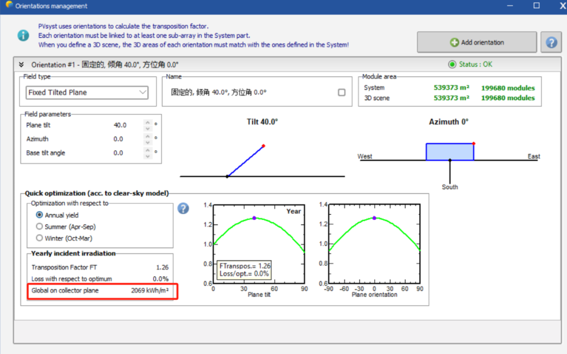Click the Base tilt angle value field
The width and height of the screenshot is (567, 354).
(119, 153)
